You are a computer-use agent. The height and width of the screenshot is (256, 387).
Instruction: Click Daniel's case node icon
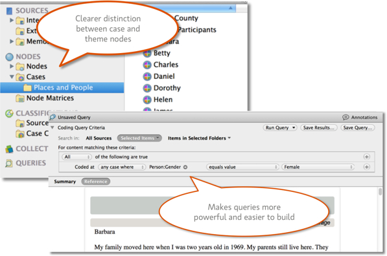click(x=147, y=76)
